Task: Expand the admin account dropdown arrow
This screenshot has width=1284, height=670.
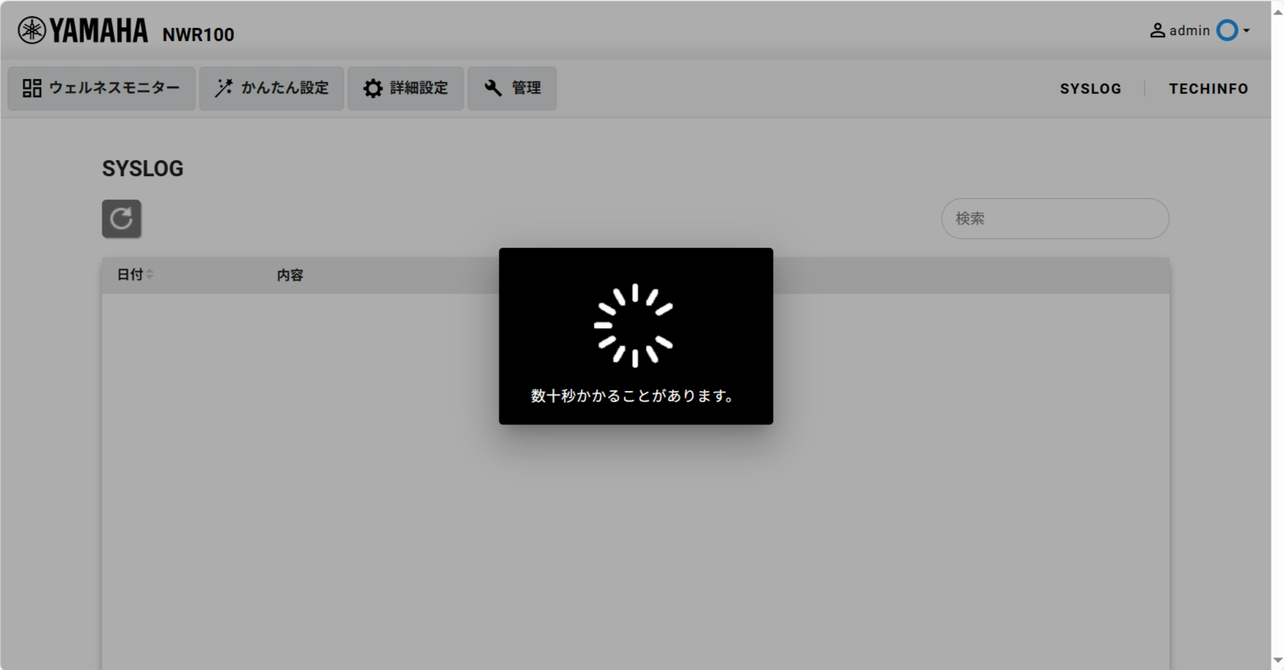Action: click(x=1247, y=31)
